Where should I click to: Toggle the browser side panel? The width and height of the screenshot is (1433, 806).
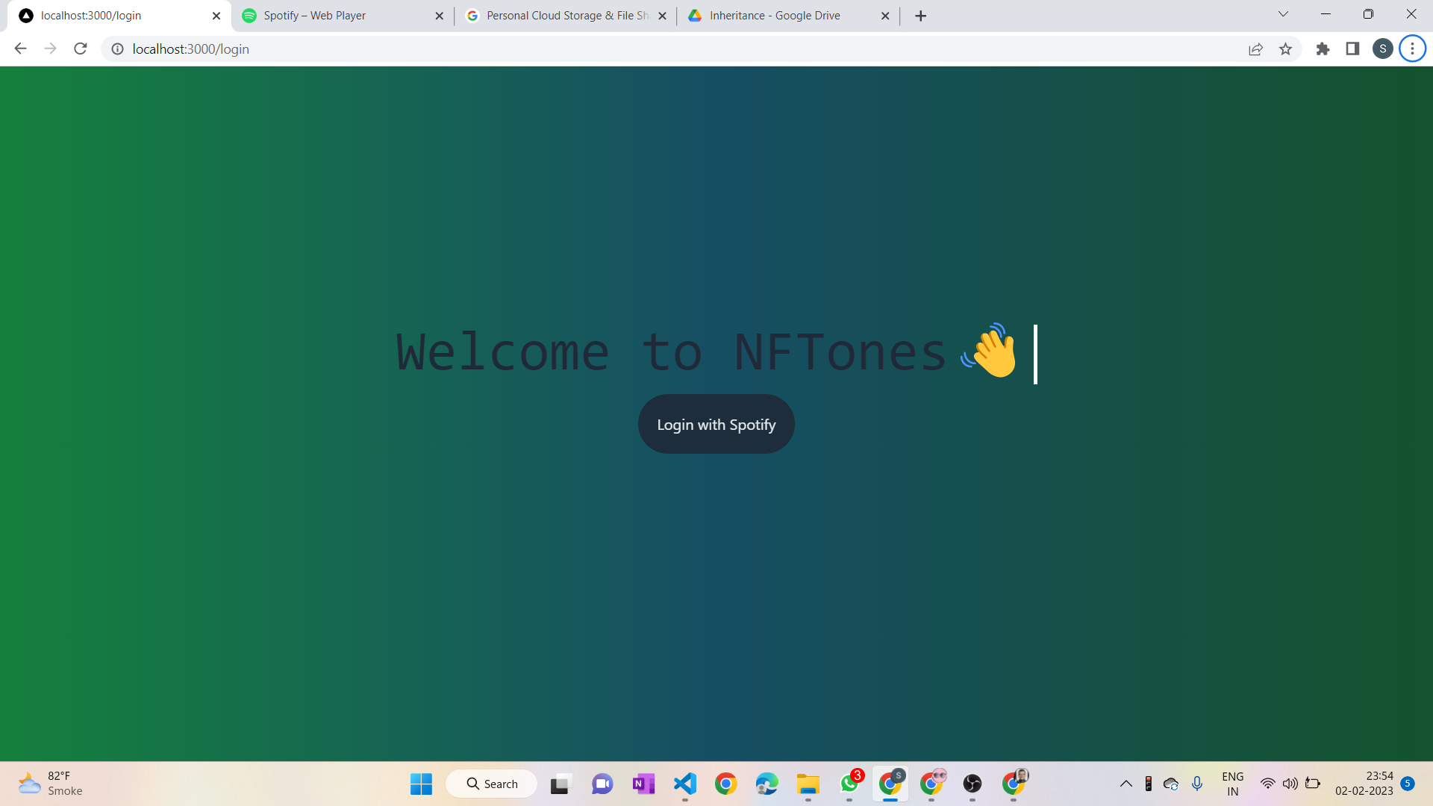pos(1352,49)
